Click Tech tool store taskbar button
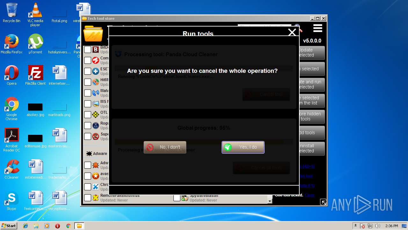 click(79, 226)
